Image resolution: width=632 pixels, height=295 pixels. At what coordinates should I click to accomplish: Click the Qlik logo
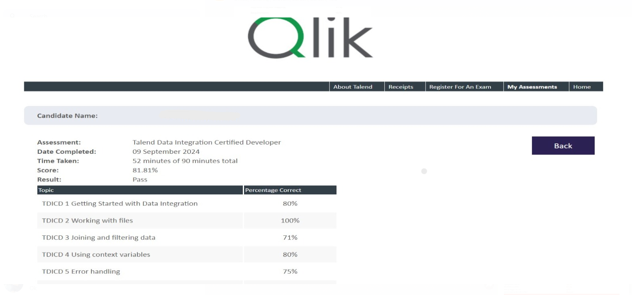coord(310,37)
